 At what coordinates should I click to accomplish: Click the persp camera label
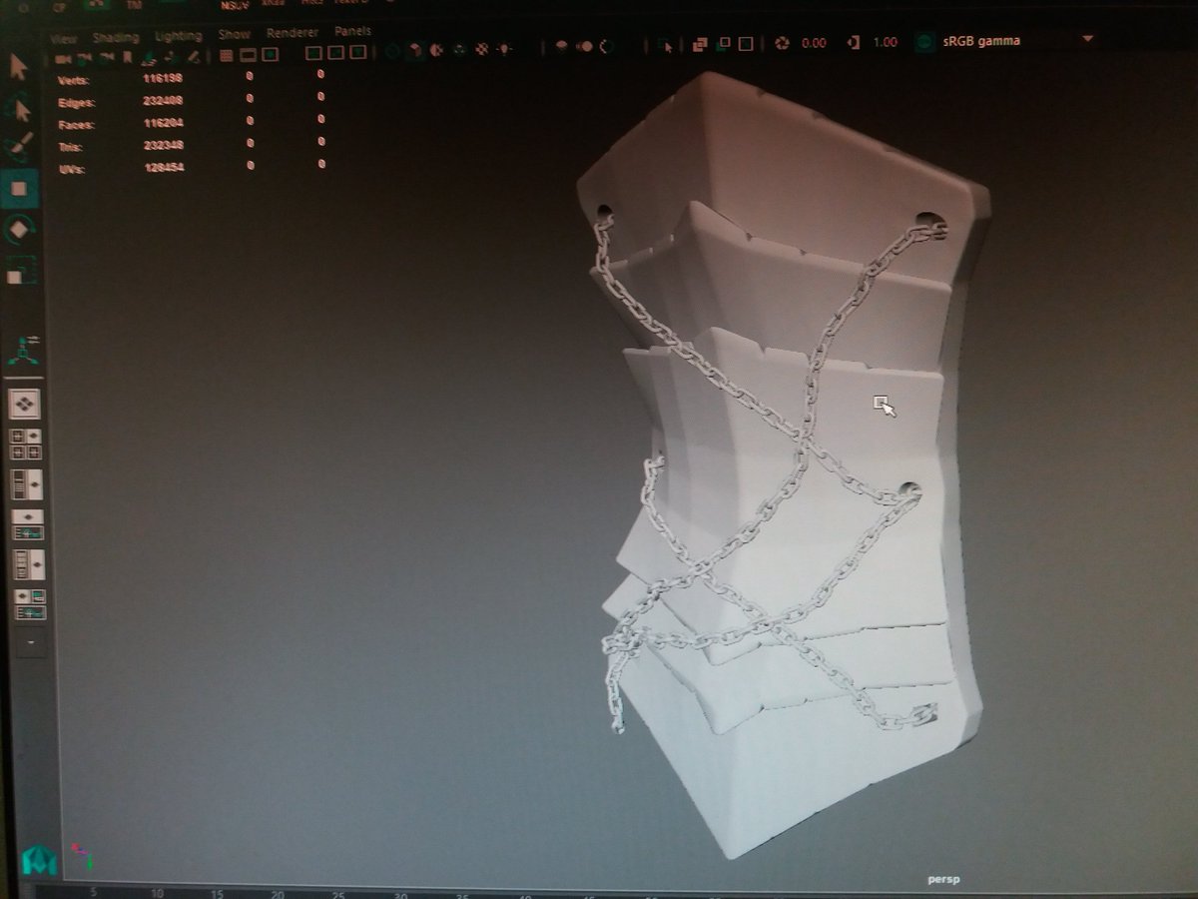[x=941, y=880]
